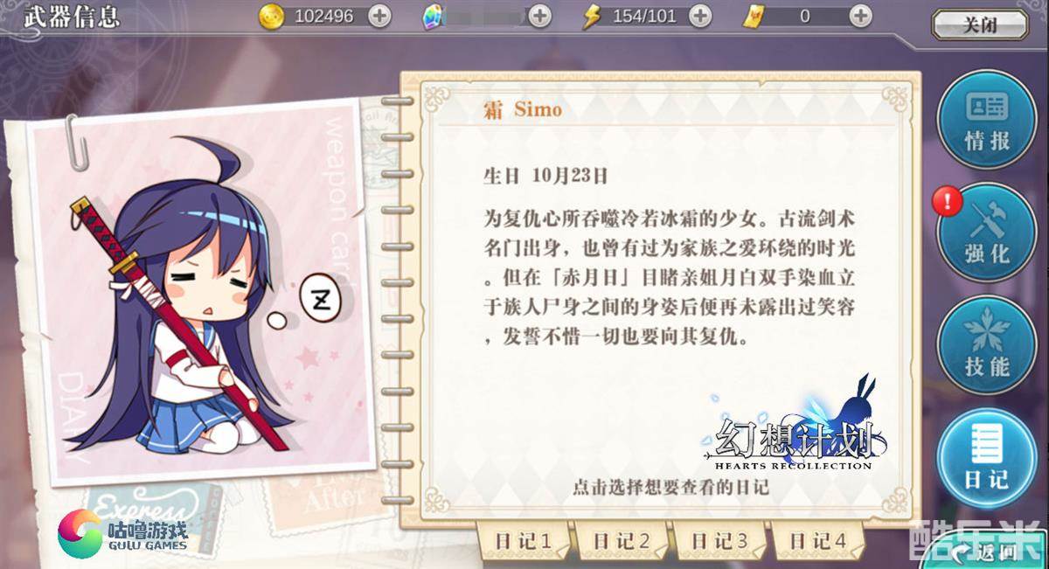Click the plus next to gold coins

[379, 16]
